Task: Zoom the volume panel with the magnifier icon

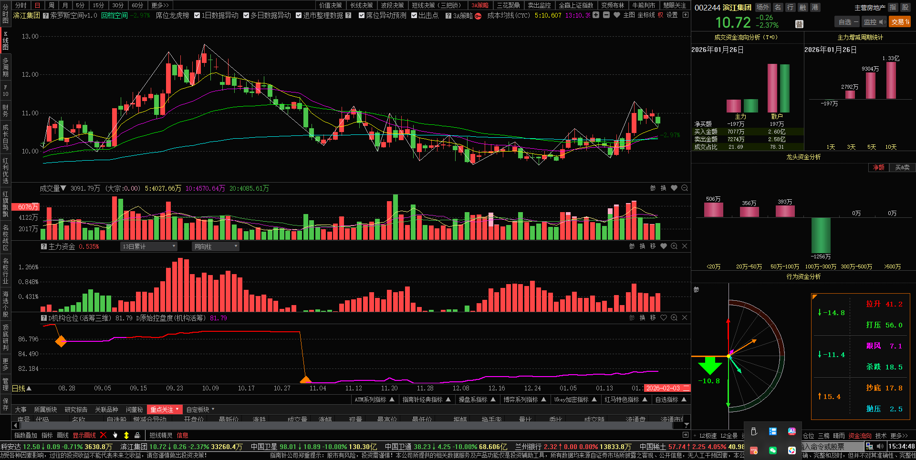Action: (685, 188)
